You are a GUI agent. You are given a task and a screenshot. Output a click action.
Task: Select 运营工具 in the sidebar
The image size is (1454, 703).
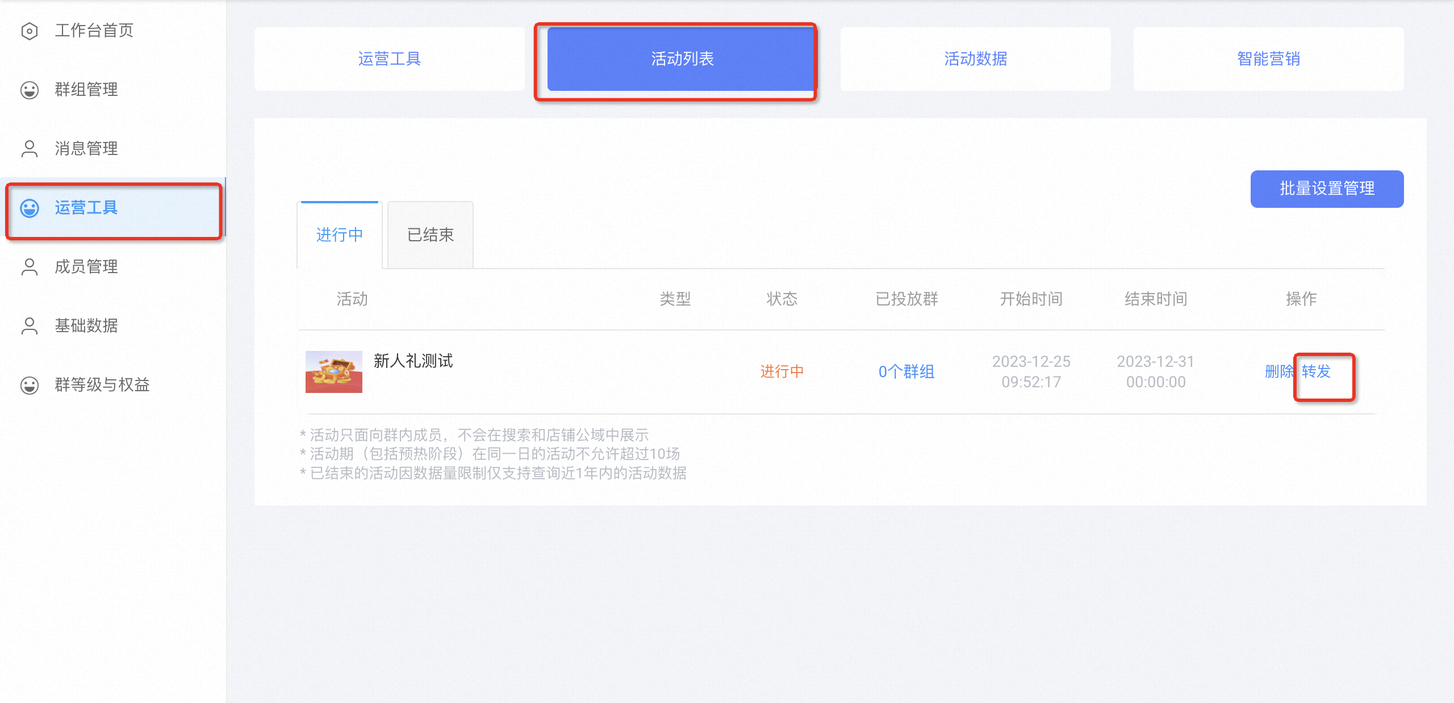pyautogui.click(x=114, y=208)
